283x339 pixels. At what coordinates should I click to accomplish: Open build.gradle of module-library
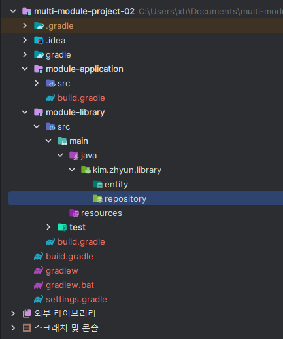[81, 242]
